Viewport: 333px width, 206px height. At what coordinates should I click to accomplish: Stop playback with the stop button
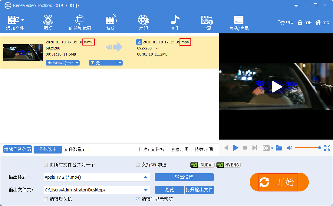point(245,148)
